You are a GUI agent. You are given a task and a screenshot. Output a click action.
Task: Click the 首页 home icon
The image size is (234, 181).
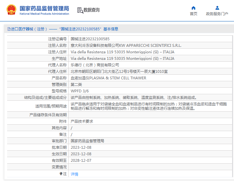point(193,8)
